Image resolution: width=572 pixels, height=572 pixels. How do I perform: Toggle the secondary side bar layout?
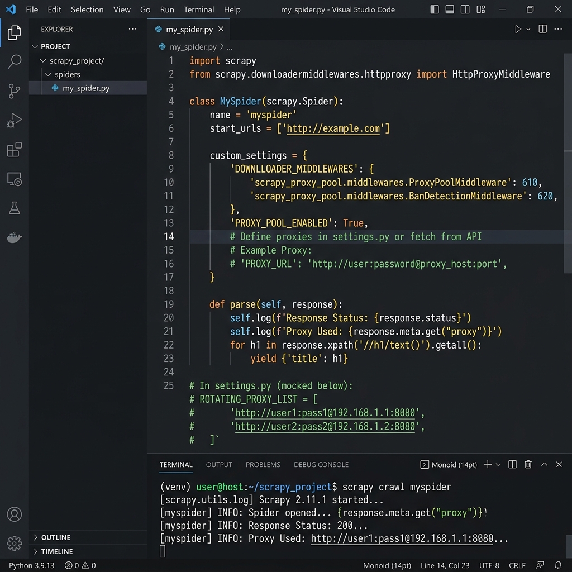465,9
